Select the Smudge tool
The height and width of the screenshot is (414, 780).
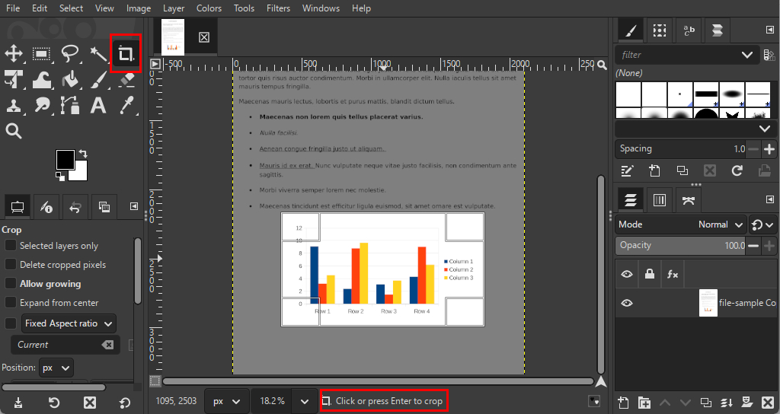coord(42,105)
